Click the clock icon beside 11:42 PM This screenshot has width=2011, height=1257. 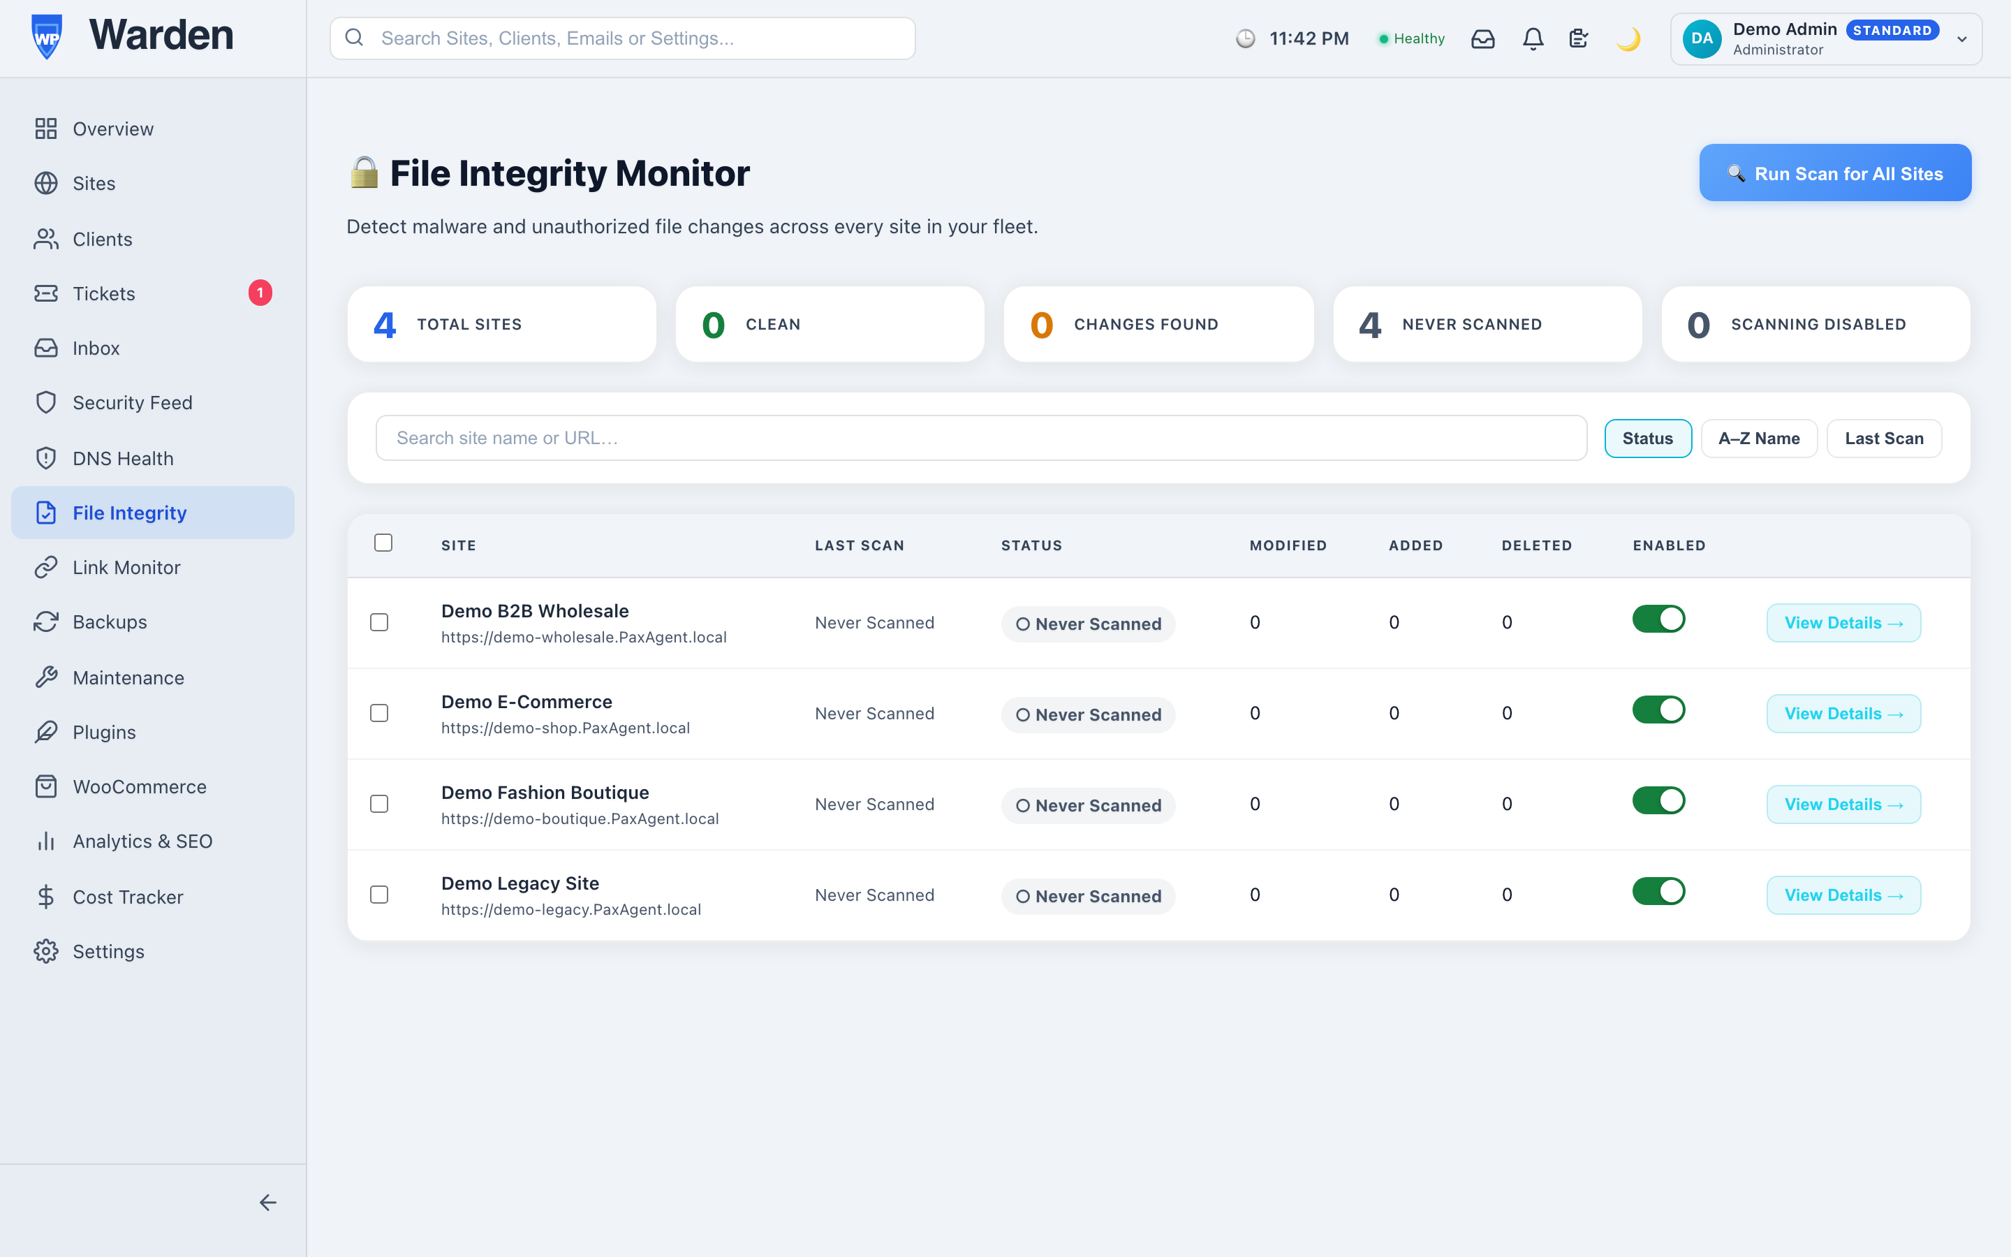tap(1245, 38)
